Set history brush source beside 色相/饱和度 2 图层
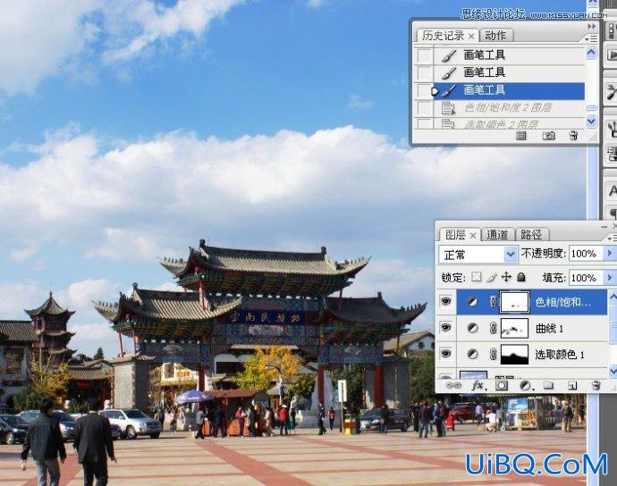The image size is (617, 486). (x=425, y=108)
